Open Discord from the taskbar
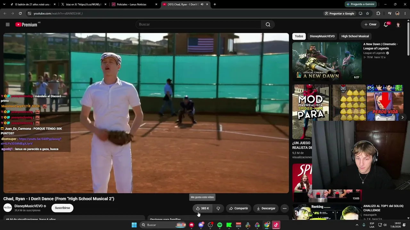The image size is (410, 230). [x=201, y=225]
